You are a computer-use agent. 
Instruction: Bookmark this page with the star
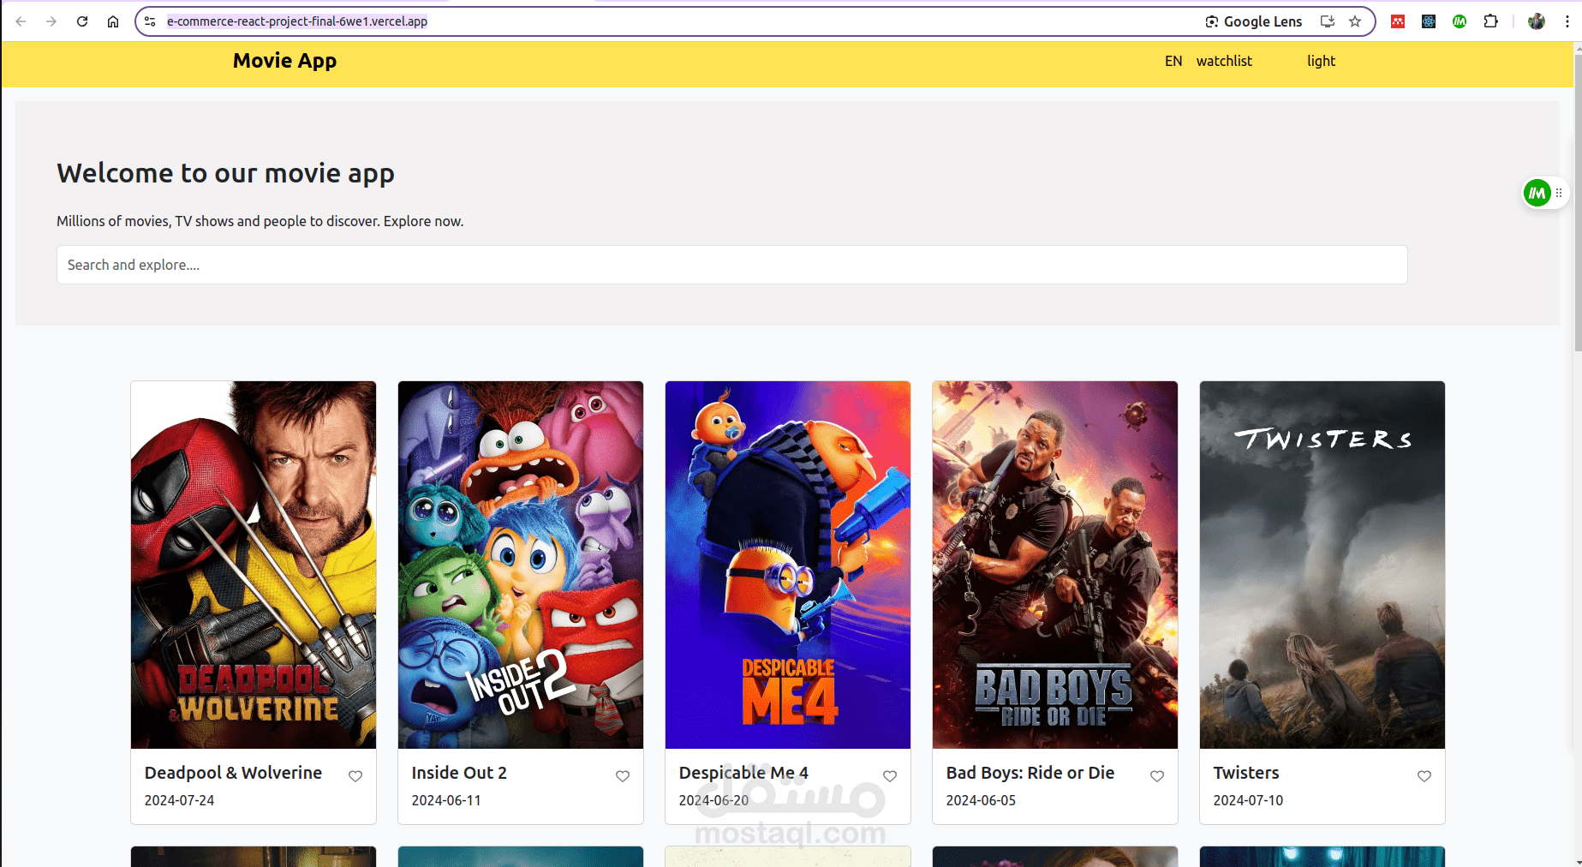[x=1355, y=21]
